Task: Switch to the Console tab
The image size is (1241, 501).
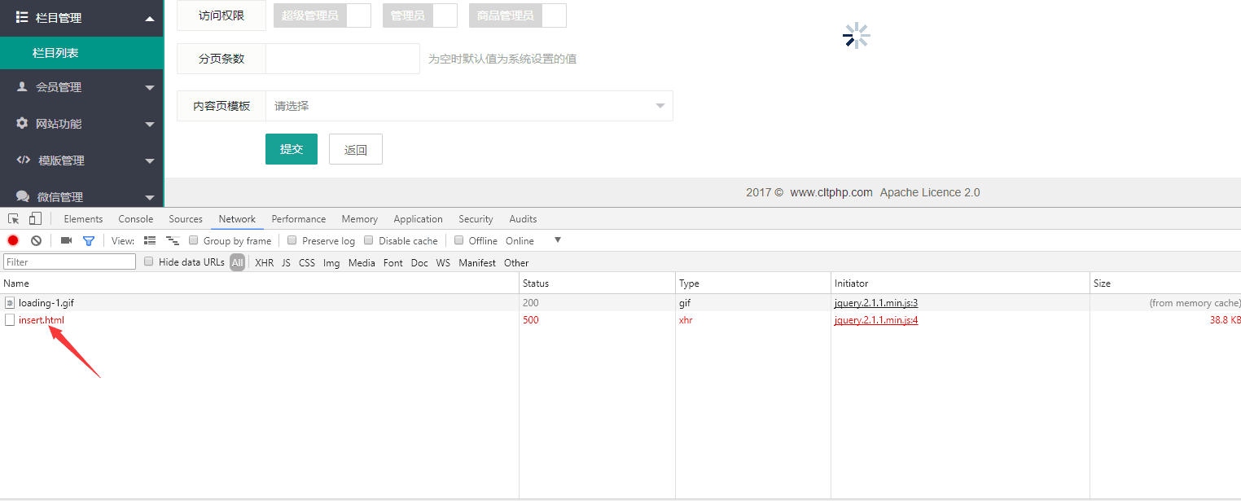Action: (x=136, y=219)
